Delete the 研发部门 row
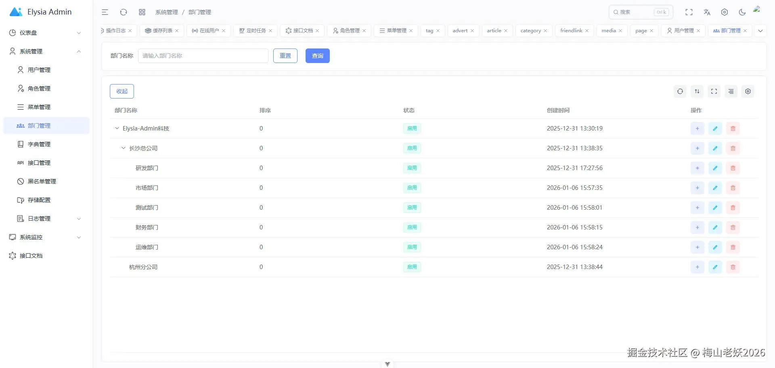775x368 pixels. pyautogui.click(x=733, y=168)
